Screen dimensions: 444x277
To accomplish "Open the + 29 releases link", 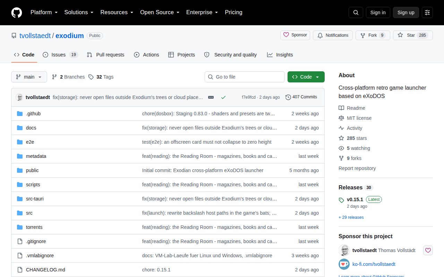I will (351, 217).
